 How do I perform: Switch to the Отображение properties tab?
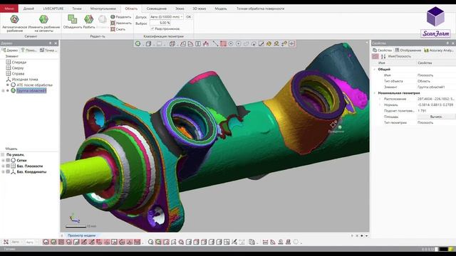pyautogui.click(x=408, y=50)
